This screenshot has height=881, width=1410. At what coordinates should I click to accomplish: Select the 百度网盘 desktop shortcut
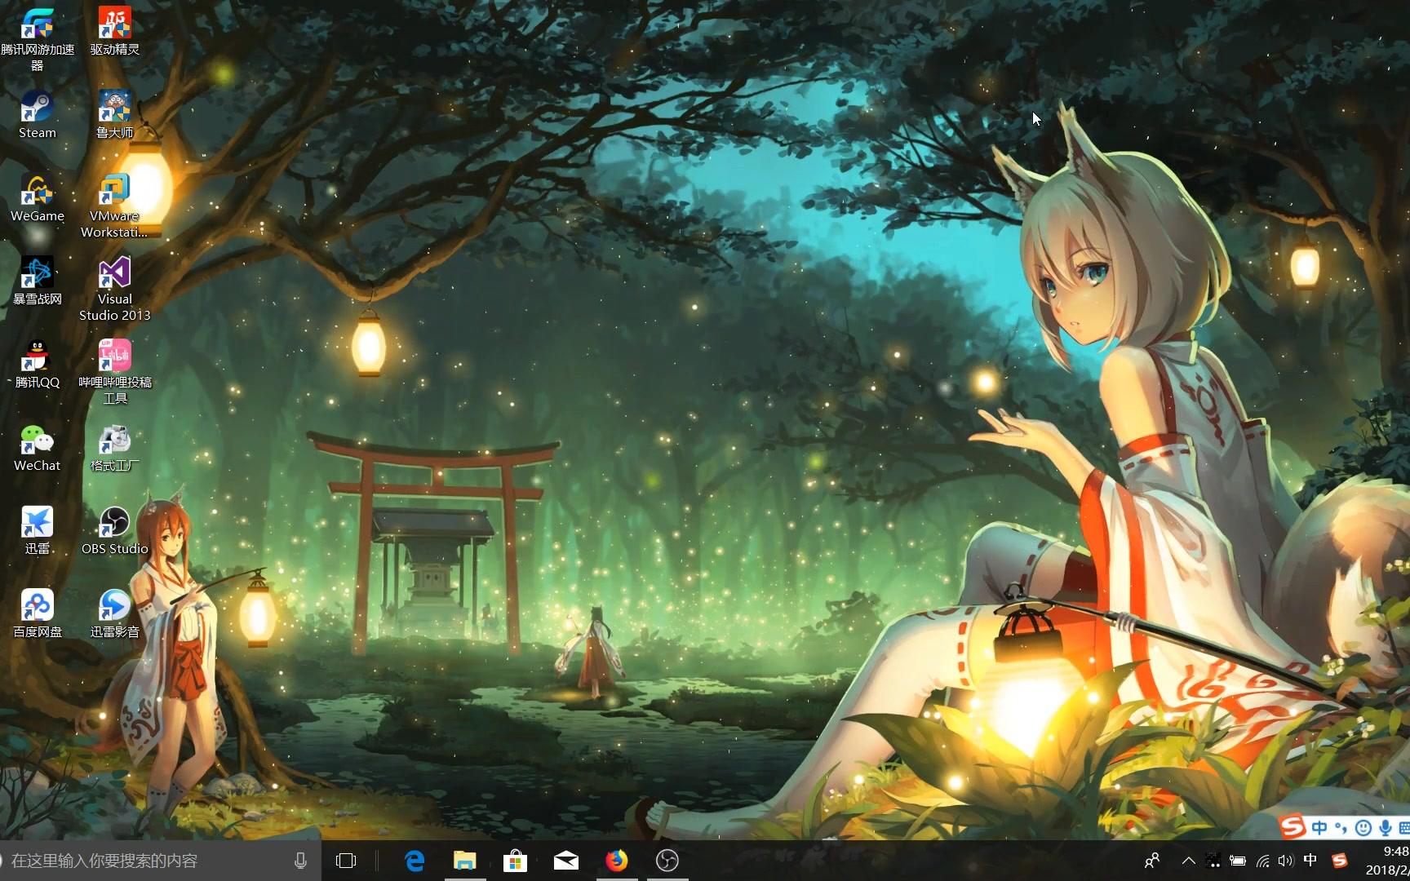point(38,613)
